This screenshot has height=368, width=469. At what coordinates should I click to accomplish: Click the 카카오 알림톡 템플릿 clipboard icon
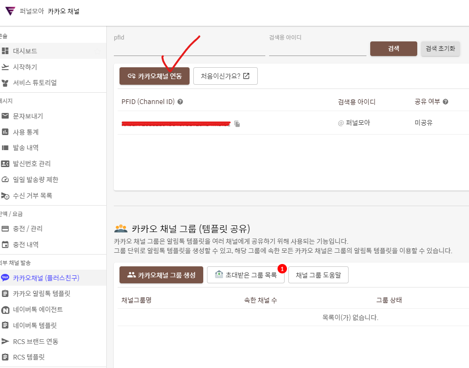tap(5, 294)
